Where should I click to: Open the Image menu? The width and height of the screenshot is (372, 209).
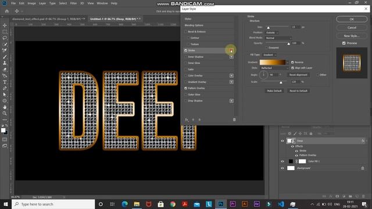click(x=31, y=3)
